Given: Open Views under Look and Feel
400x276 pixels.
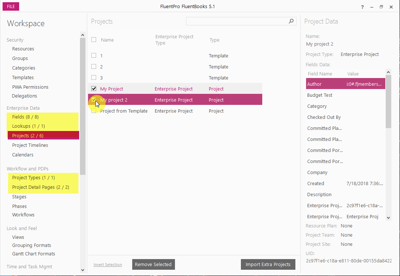Looking at the screenshot, I should tap(18, 237).
